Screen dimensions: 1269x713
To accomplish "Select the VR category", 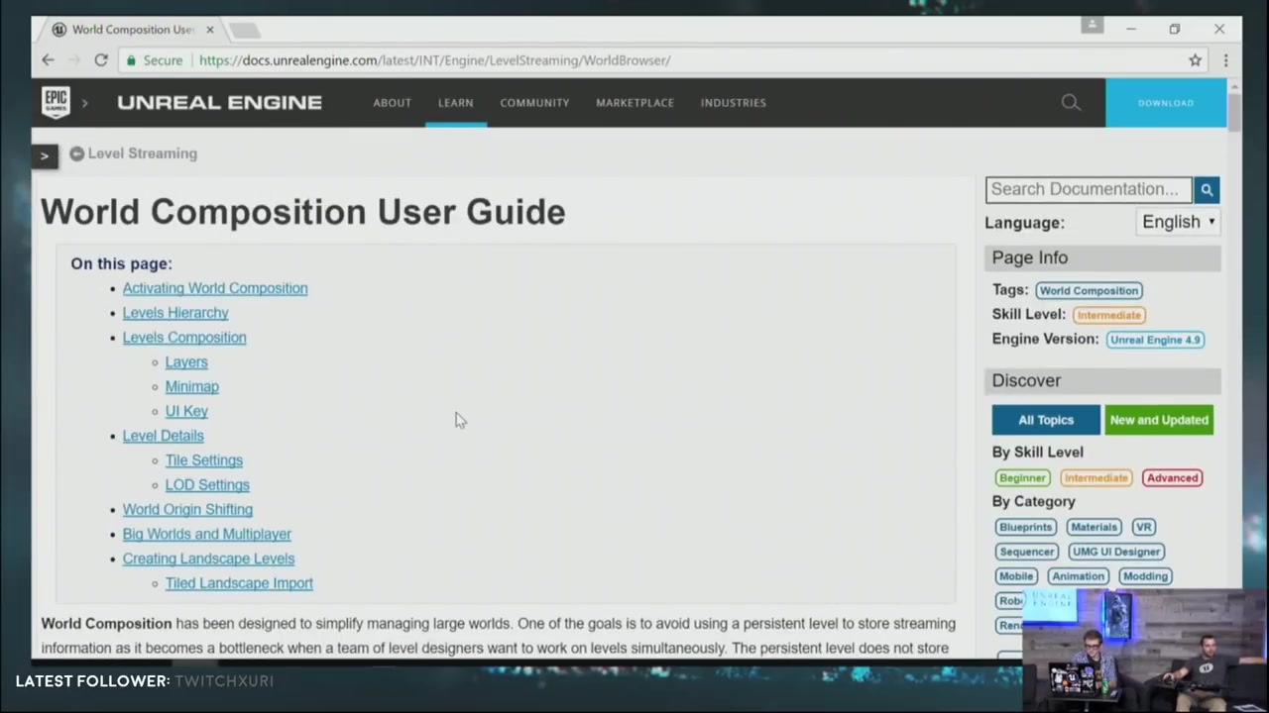I will coord(1143,527).
